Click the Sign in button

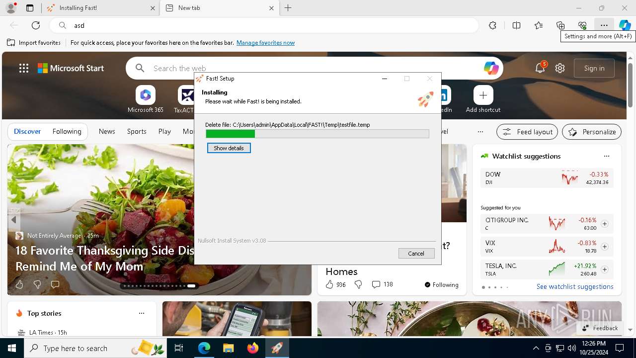594,68
